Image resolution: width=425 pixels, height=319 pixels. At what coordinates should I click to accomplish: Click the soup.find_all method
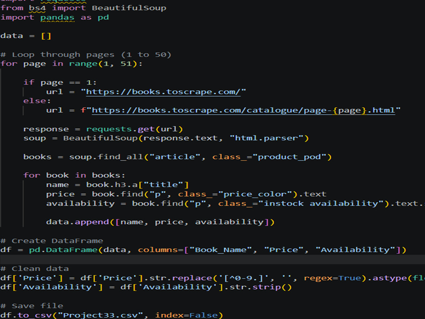click(106, 157)
